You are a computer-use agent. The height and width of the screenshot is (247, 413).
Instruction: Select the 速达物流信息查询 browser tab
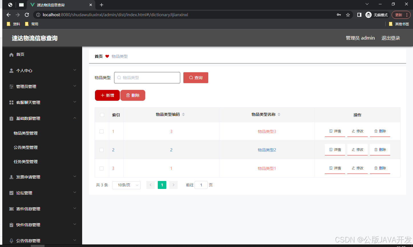click(60, 5)
